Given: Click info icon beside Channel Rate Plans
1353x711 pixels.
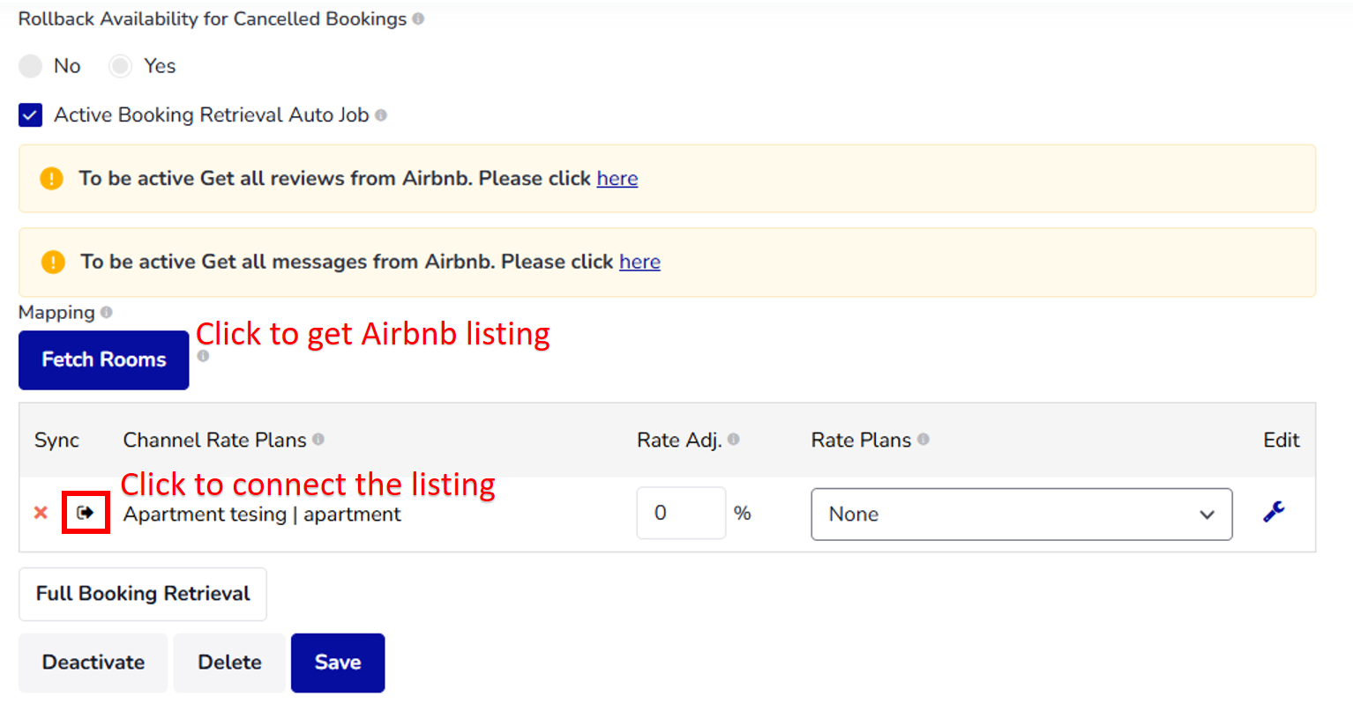Looking at the screenshot, I should (x=318, y=439).
